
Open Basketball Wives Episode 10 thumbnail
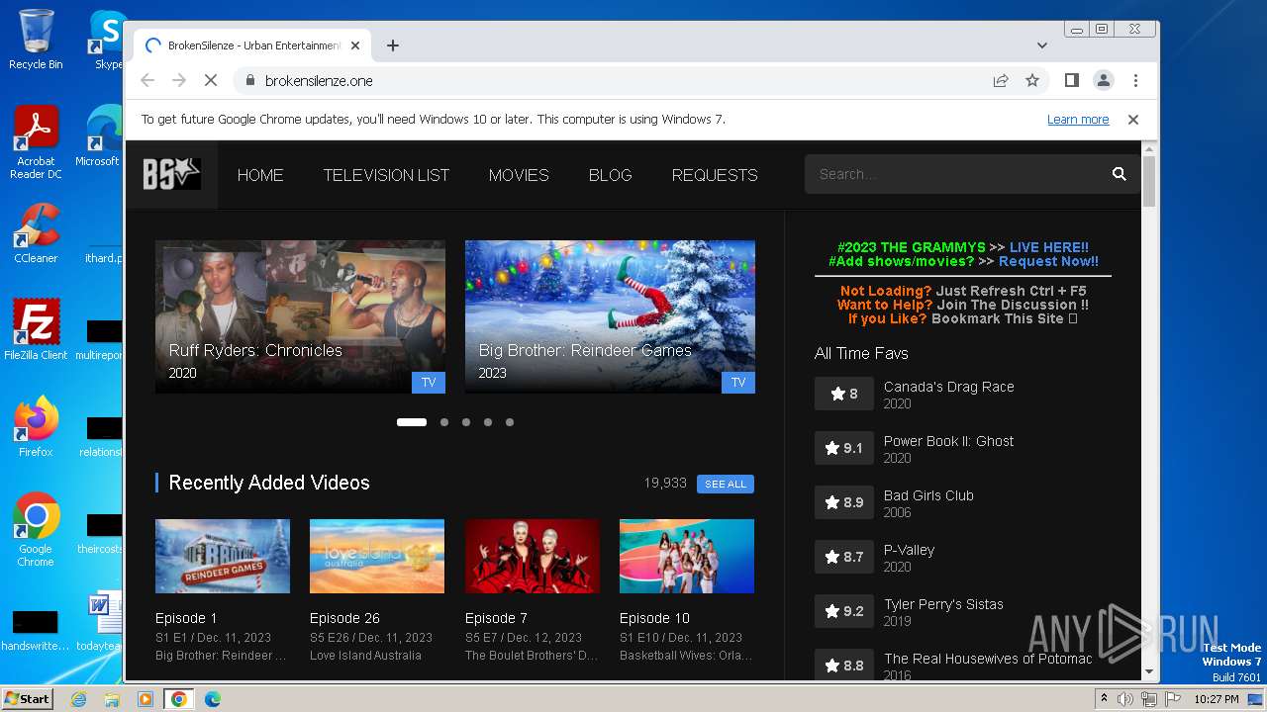[687, 556]
